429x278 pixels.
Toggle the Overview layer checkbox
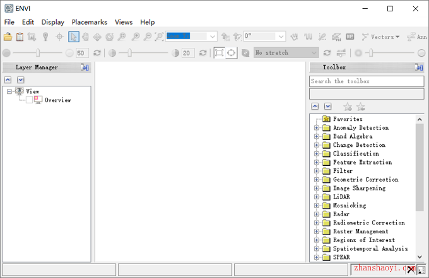[29, 100]
